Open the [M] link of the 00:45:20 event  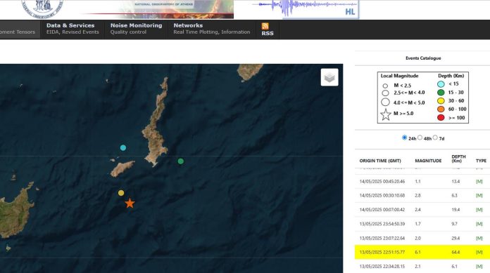pyautogui.click(x=479, y=181)
